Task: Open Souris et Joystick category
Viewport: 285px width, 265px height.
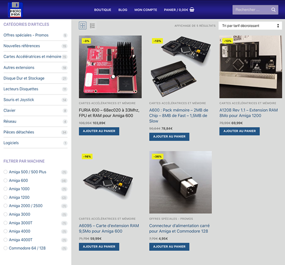Action: 19,100
